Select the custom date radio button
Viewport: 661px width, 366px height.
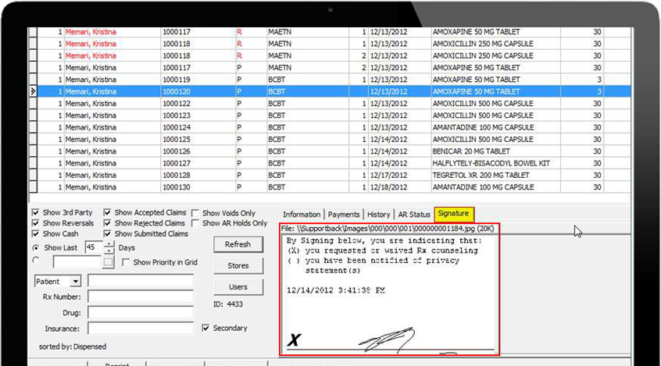point(36,262)
